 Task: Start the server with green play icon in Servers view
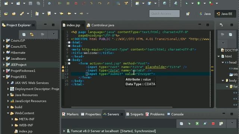click(x=197, y=124)
